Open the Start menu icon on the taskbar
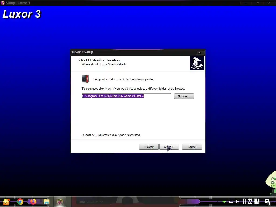276x207 pixels. click(x=6, y=202)
